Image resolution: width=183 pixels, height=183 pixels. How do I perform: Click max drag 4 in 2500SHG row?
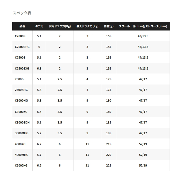[87, 90]
